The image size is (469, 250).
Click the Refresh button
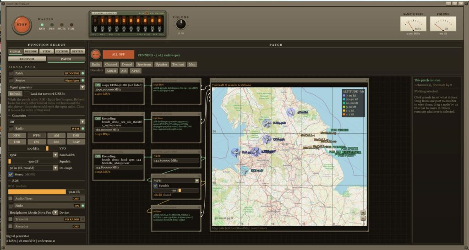[x=15, y=93]
